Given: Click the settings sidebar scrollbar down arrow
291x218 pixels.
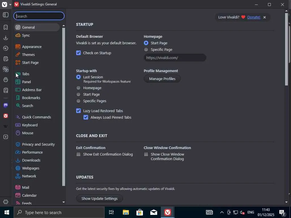Looking at the screenshot, I should click(x=64, y=202).
